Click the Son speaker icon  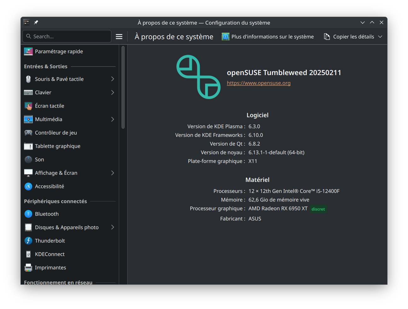click(x=28, y=160)
